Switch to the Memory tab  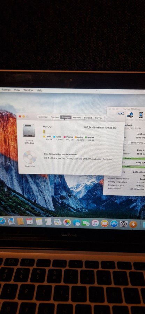[x=77, y=118]
